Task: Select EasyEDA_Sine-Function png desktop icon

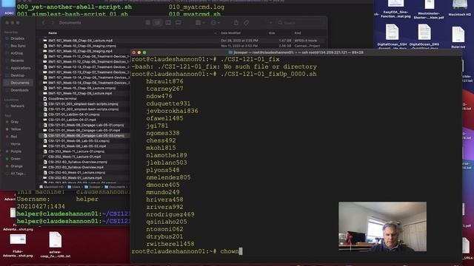Action: (x=395, y=9)
